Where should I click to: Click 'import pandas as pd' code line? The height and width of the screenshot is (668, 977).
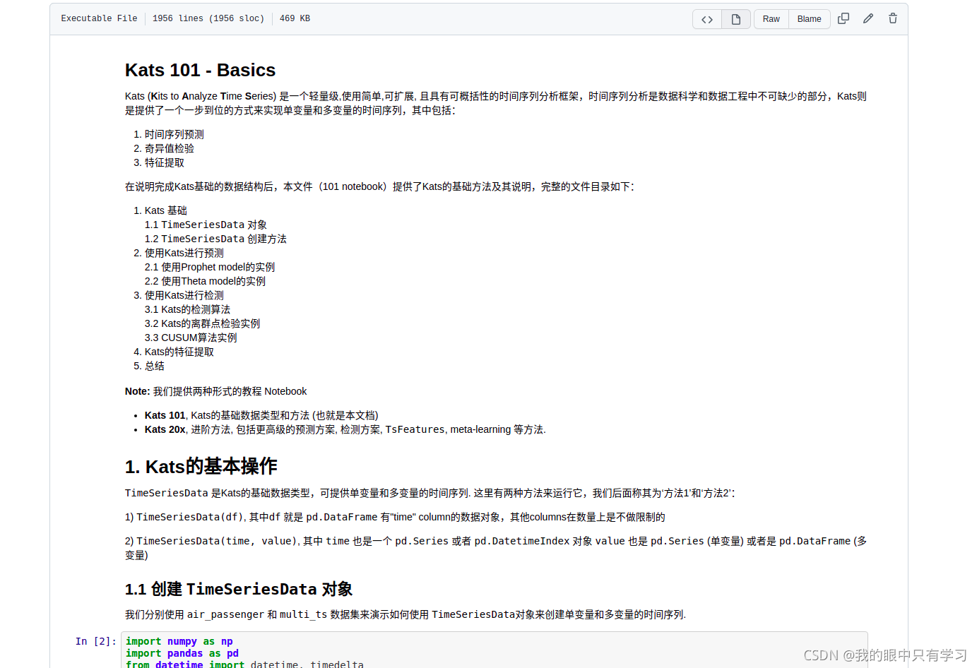pyautogui.click(x=182, y=653)
